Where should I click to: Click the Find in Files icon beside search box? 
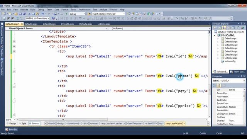tap(89, 14)
